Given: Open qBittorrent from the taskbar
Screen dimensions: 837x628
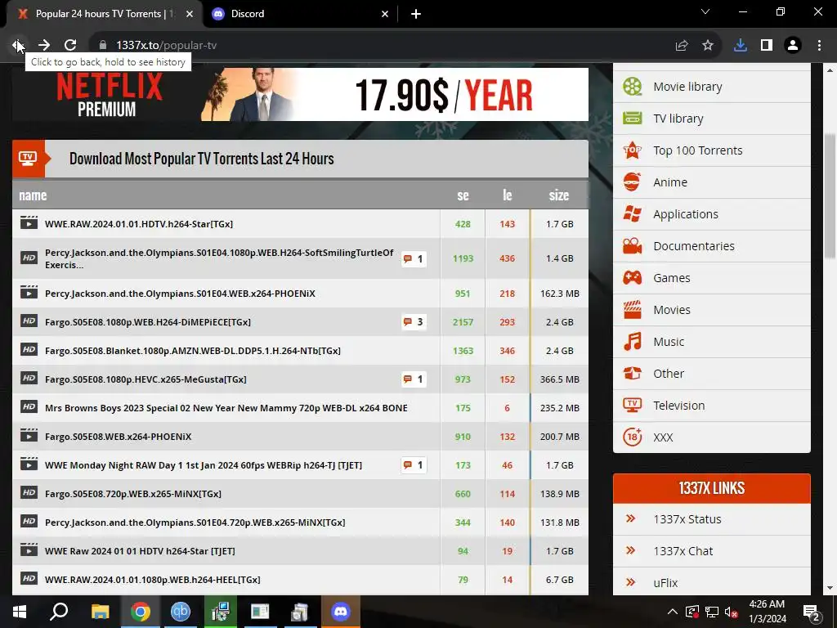Looking at the screenshot, I should tap(181, 612).
